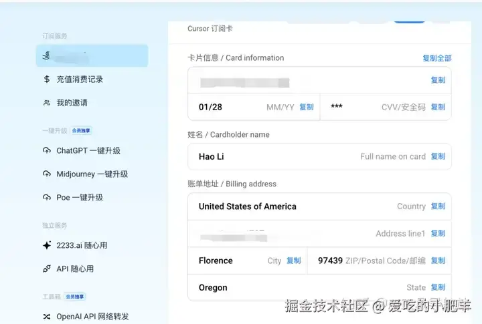Click the 独立服务 section label
Viewport: 482px width, 324px height.
click(x=55, y=226)
